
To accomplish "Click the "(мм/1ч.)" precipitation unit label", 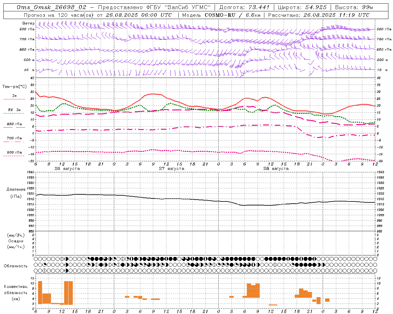I will tap(16, 247).
